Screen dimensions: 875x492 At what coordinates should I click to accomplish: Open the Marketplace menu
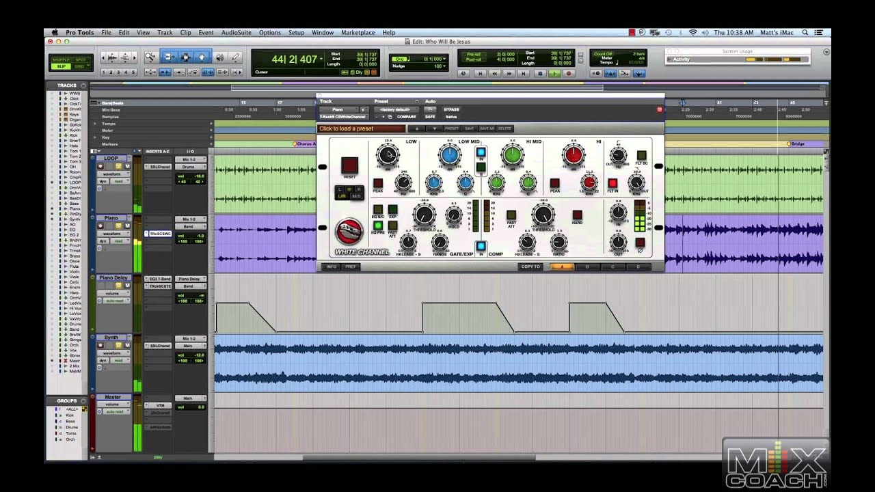(358, 32)
